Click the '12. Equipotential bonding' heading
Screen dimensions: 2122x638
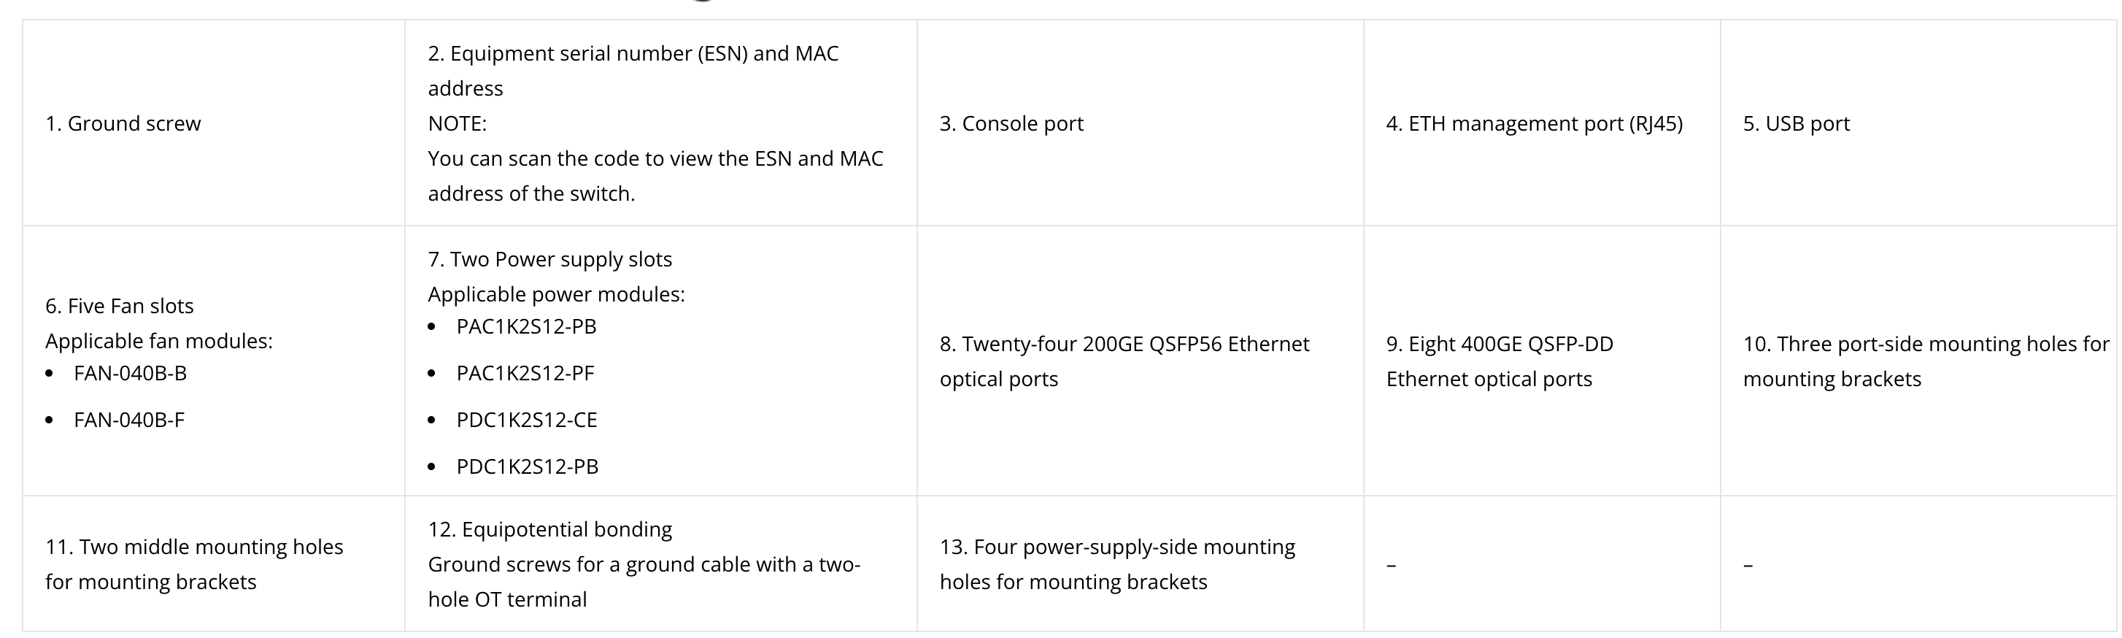(549, 529)
